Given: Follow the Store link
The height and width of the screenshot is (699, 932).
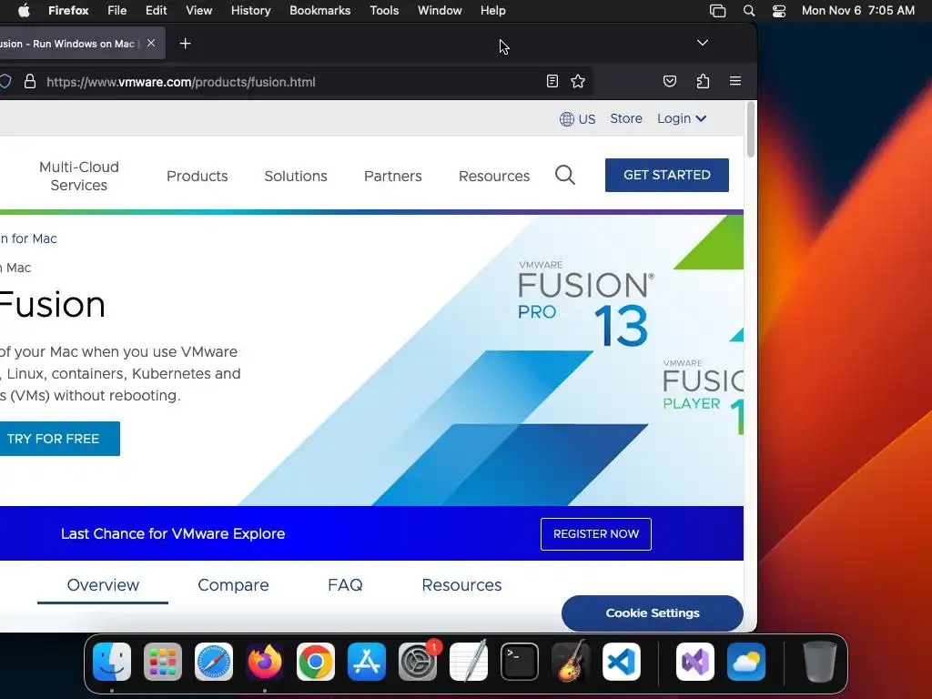Looking at the screenshot, I should point(626,118).
